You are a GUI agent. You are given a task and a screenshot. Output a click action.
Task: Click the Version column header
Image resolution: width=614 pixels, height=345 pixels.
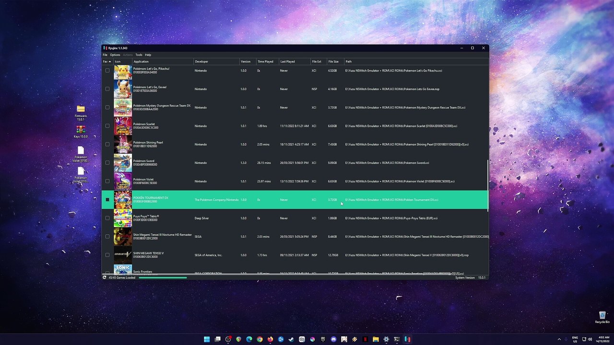pyautogui.click(x=248, y=61)
